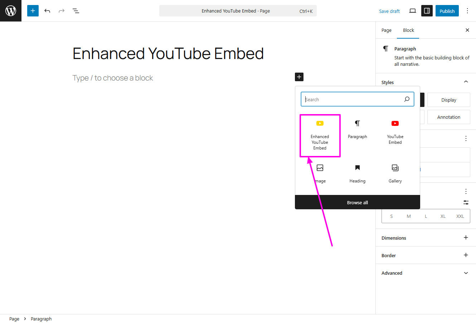Screen dimensions: 476x323
Task: Insert the Gallery block
Action: 395,174
